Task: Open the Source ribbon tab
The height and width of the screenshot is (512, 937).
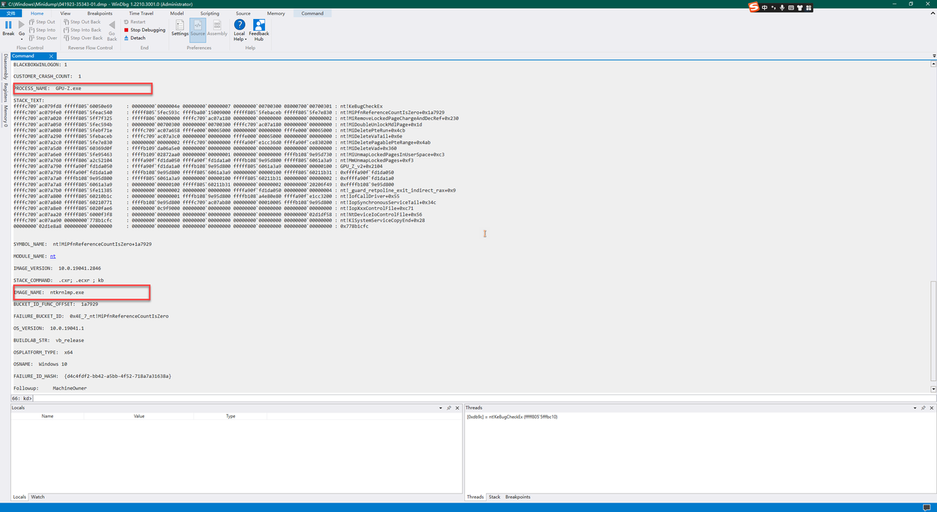Action: tap(243, 13)
